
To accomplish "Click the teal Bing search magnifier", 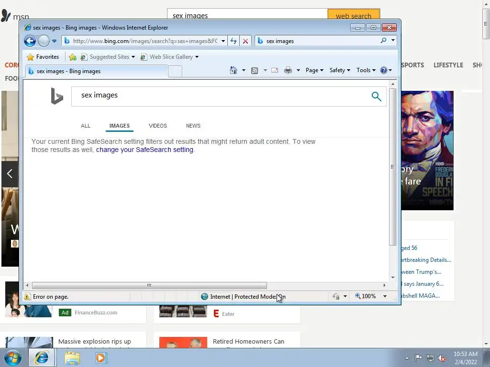I will pos(376,97).
